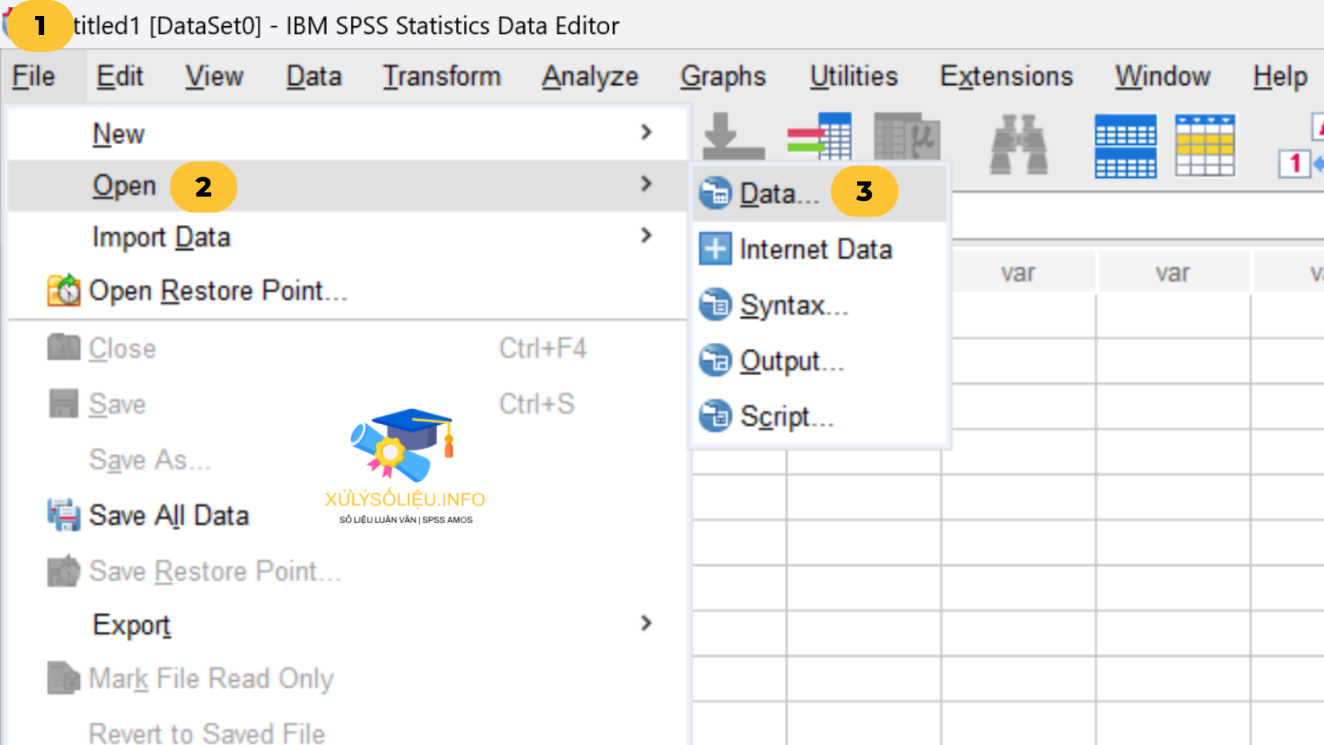Click the Open Restore Point clock icon
The height and width of the screenshot is (745, 1324).
pyautogui.click(x=64, y=290)
